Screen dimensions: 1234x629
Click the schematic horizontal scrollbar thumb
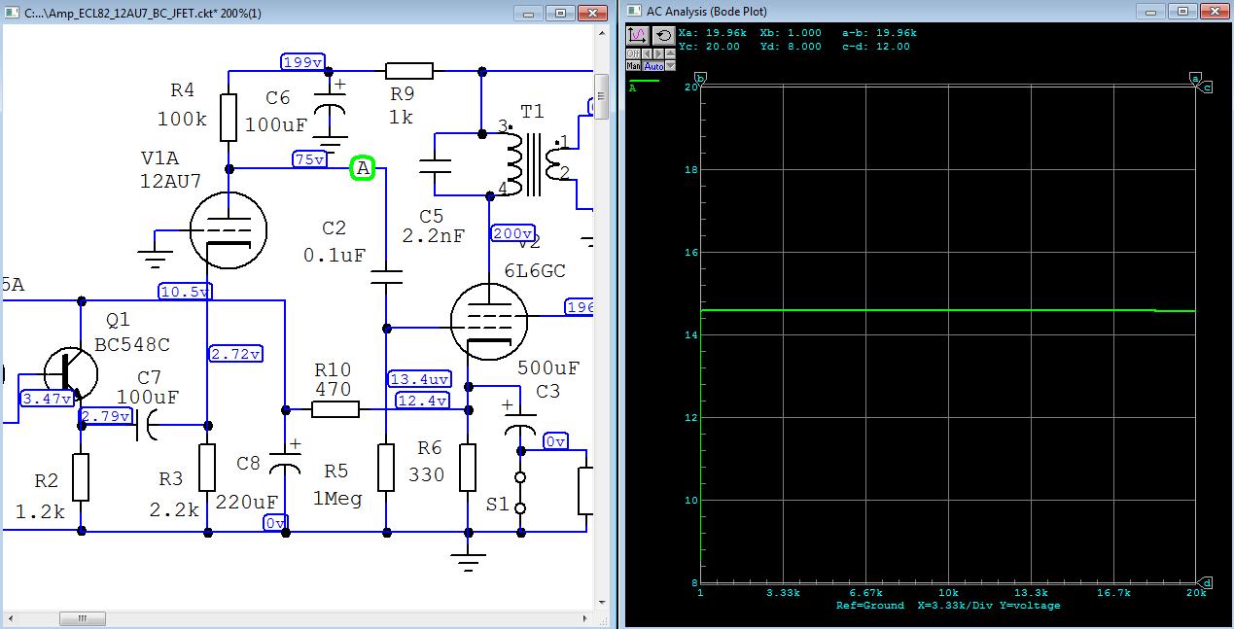83,618
